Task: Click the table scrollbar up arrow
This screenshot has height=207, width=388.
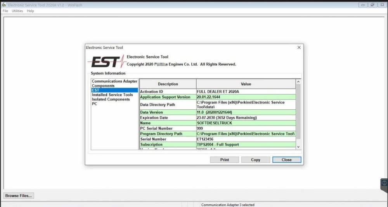Action: [298, 82]
